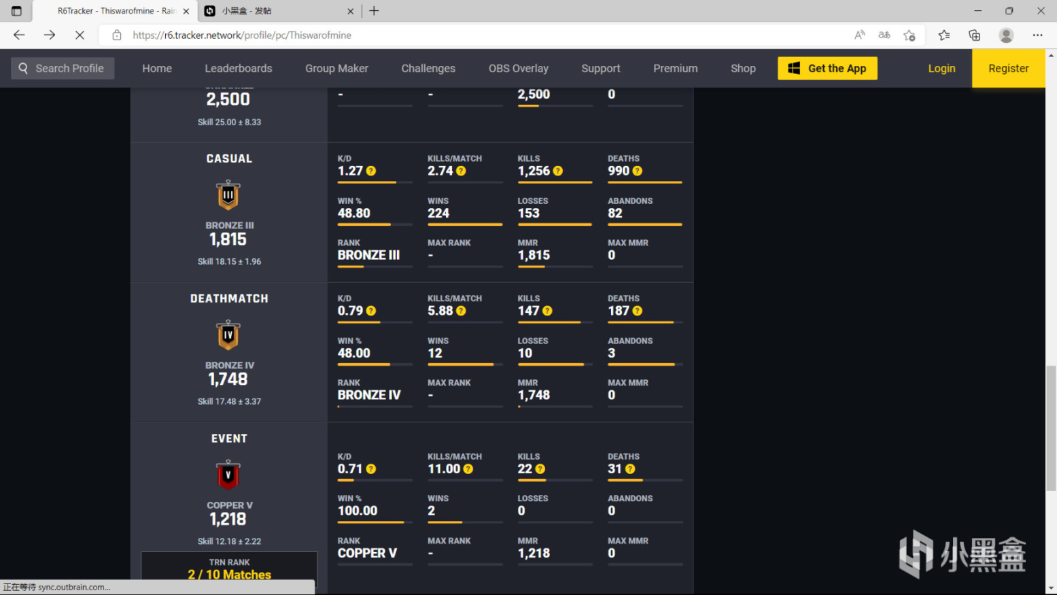Click the help icon next to Casual Kills/Match 2.74

coord(461,171)
